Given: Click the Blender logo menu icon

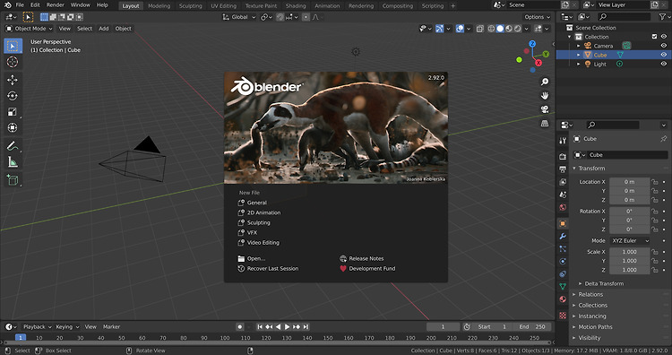Looking at the screenshot, I should (7, 5).
